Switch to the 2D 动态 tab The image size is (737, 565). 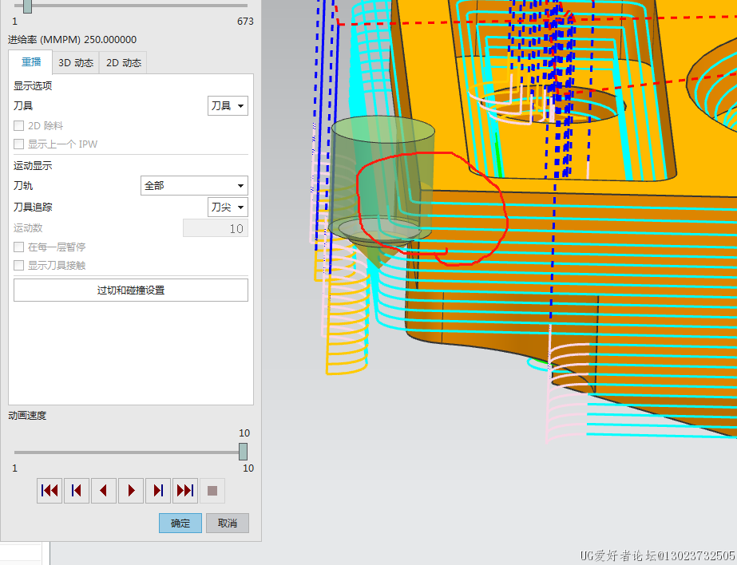click(x=124, y=63)
